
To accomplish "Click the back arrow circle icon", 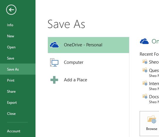I will click(x=11, y=10).
